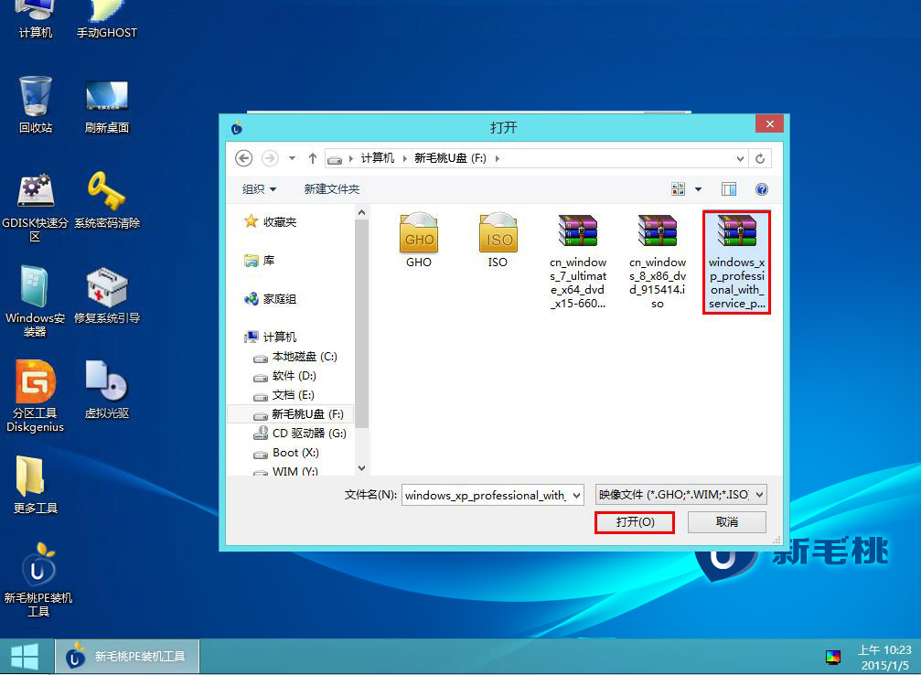The height and width of the screenshot is (675, 921).
Task: Click the navigation pane scrollbar down arrow
Action: coord(361,467)
